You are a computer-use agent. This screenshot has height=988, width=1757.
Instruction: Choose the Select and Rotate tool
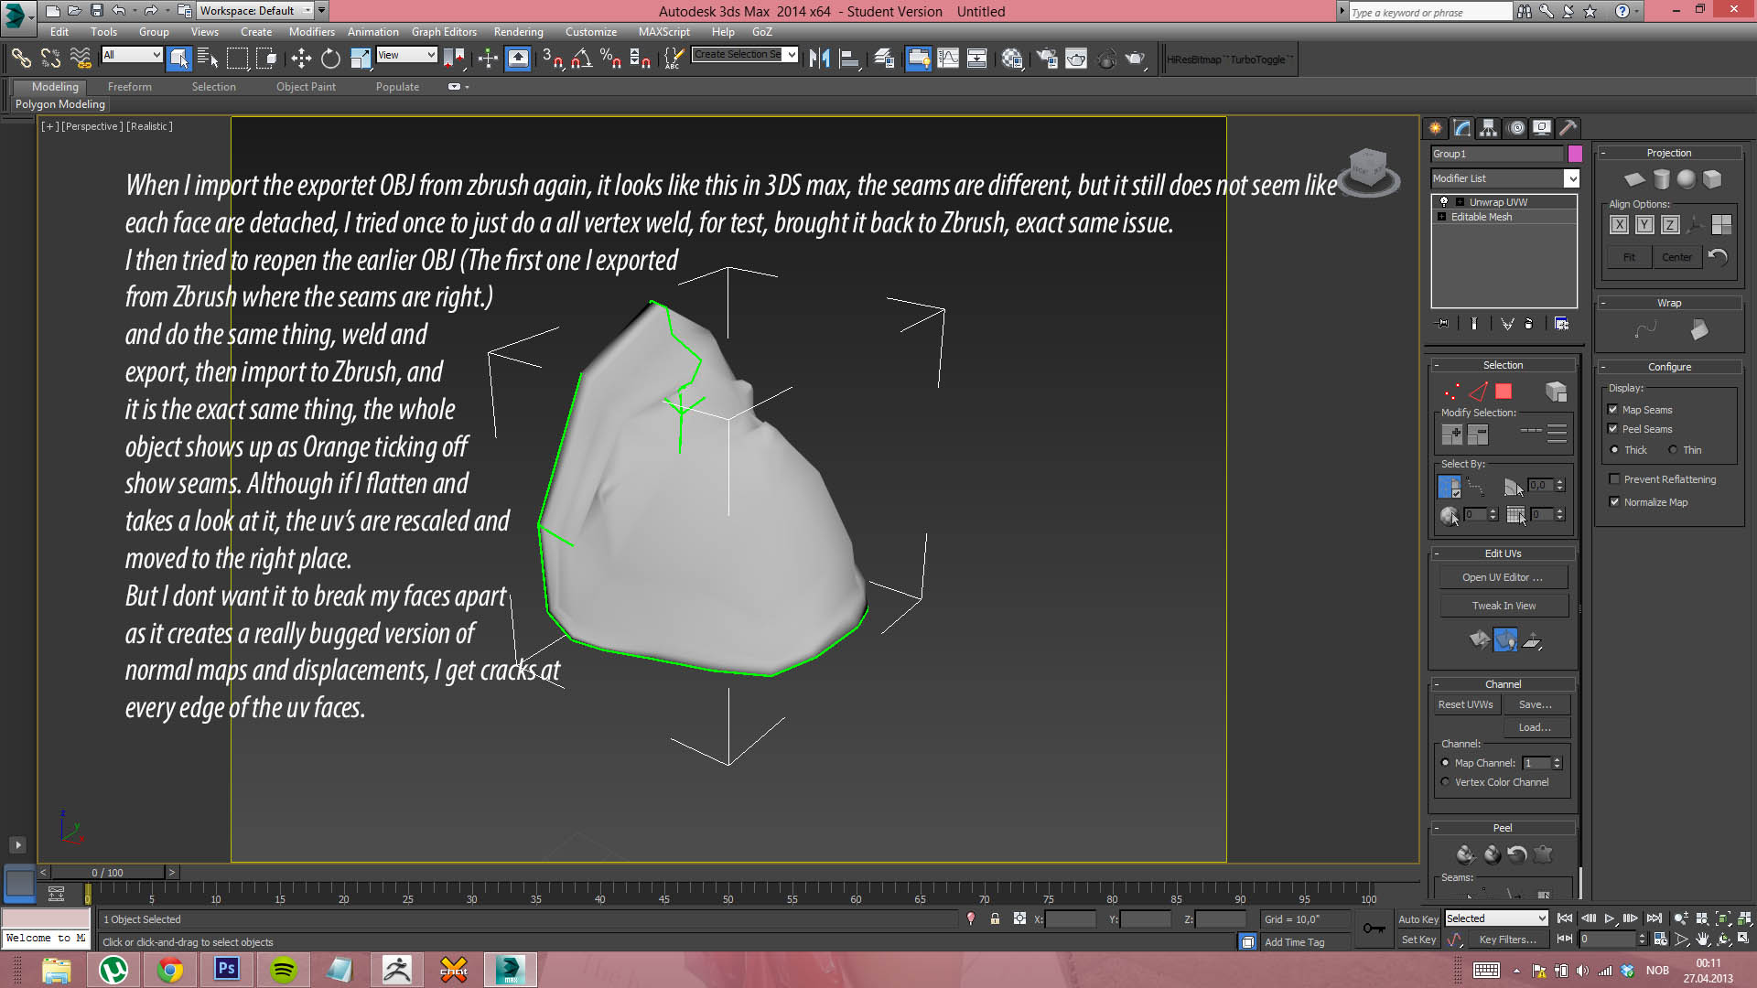330,59
